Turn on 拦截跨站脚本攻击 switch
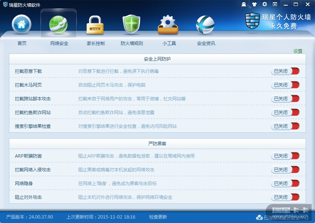Screen dimensions: 315x223 (x=285, y=98)
